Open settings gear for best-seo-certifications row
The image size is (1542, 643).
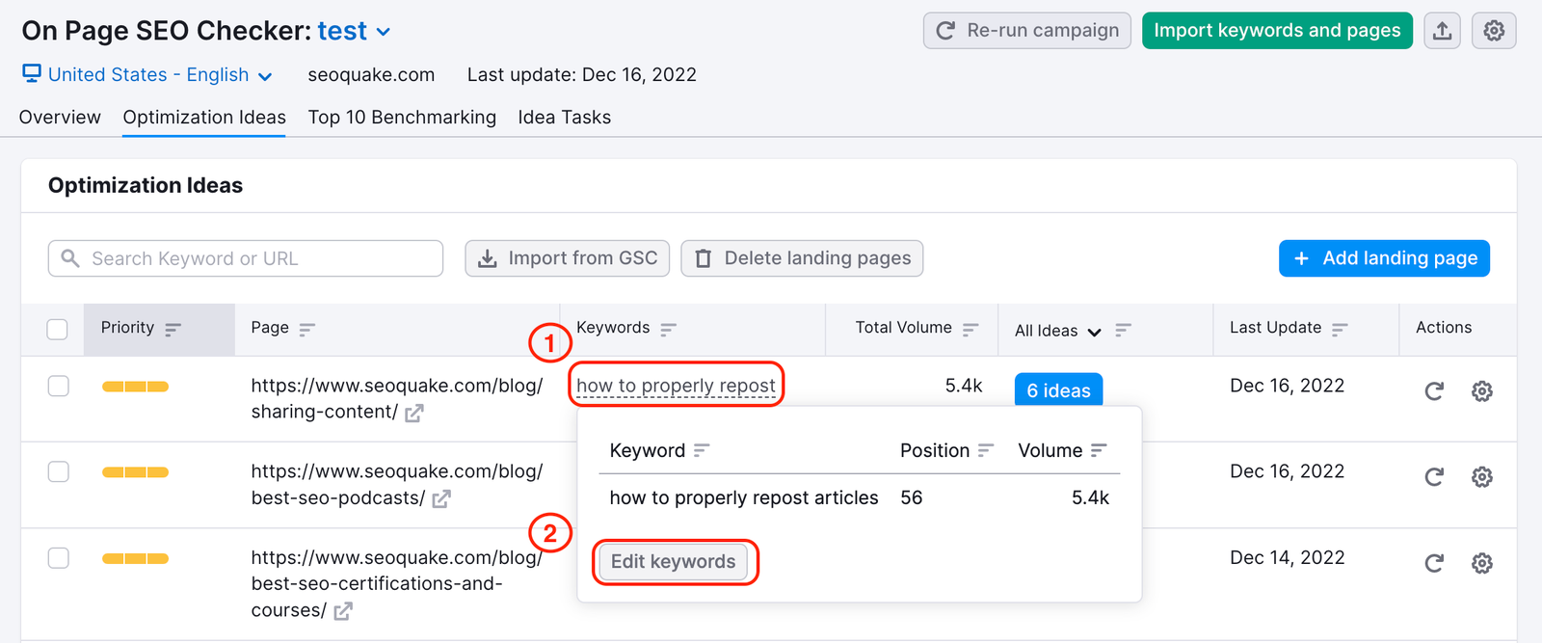pyautogui.click(x=1482, y=562)
